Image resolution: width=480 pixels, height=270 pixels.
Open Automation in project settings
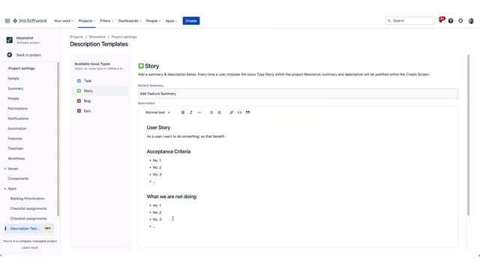(17, 128)
